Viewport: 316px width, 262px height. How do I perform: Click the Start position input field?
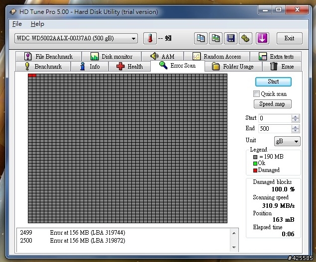point(275,118)
